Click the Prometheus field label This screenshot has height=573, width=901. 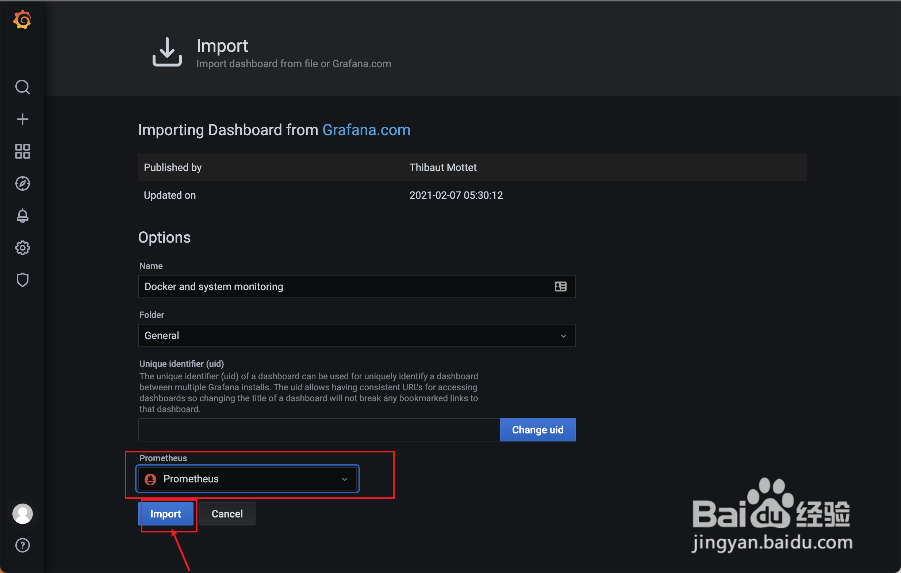point(163,458)
